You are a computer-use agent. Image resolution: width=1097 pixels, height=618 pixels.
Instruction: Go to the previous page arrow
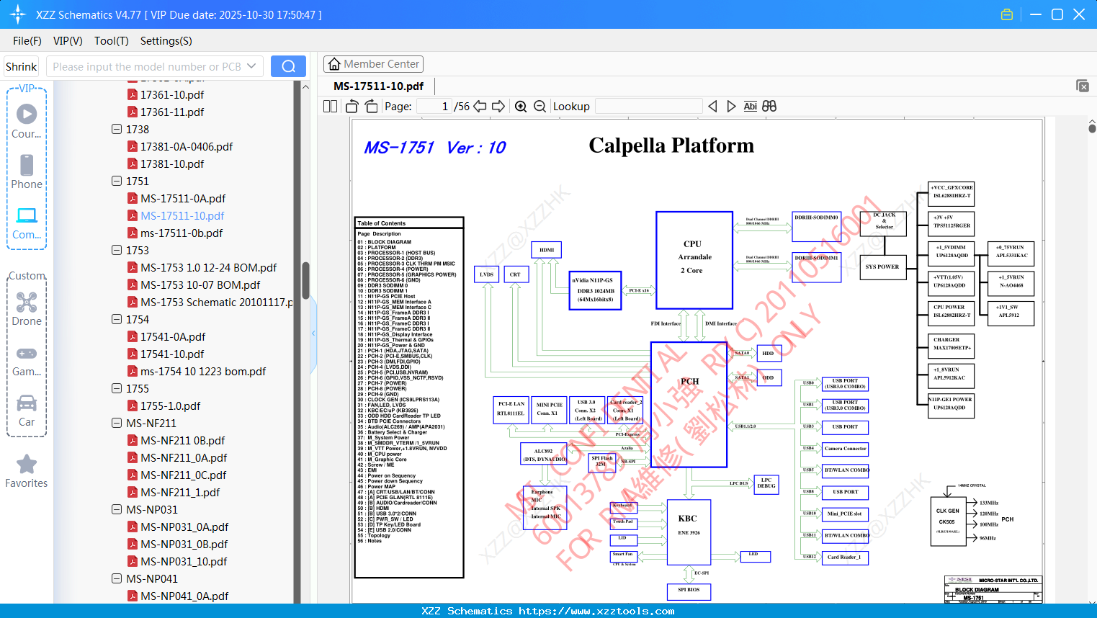tap(480, 106)
